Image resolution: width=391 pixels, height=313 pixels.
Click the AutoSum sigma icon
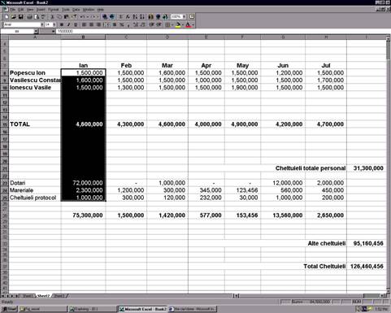tap(121, 17)
